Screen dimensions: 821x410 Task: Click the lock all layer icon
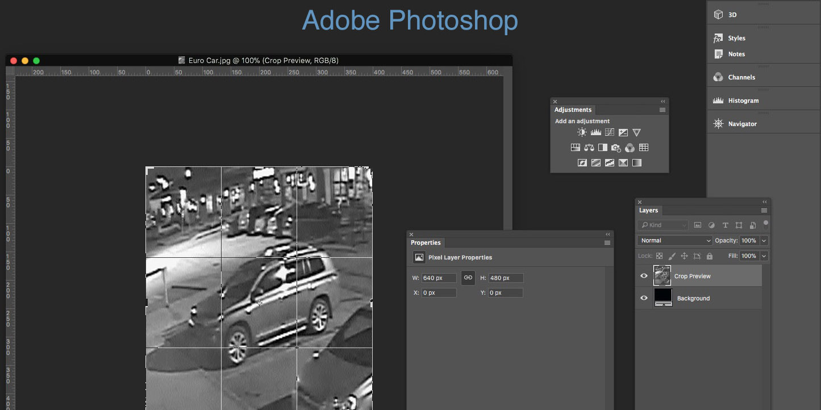point(709,256)
